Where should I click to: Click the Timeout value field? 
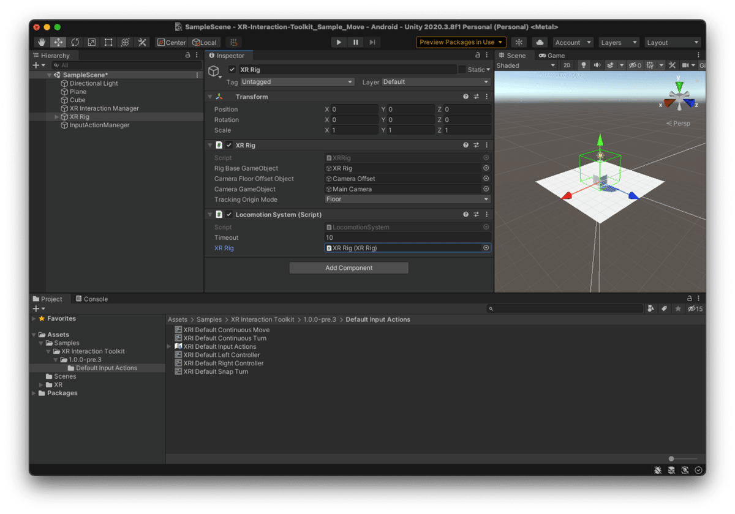(x=407, y=237)
